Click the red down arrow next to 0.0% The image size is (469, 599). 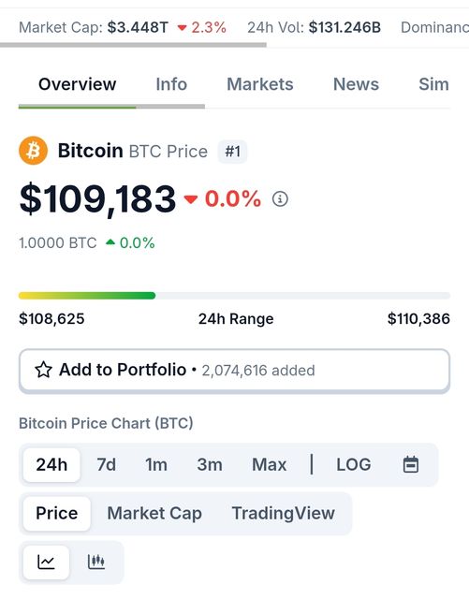click(x=190, y=199)
